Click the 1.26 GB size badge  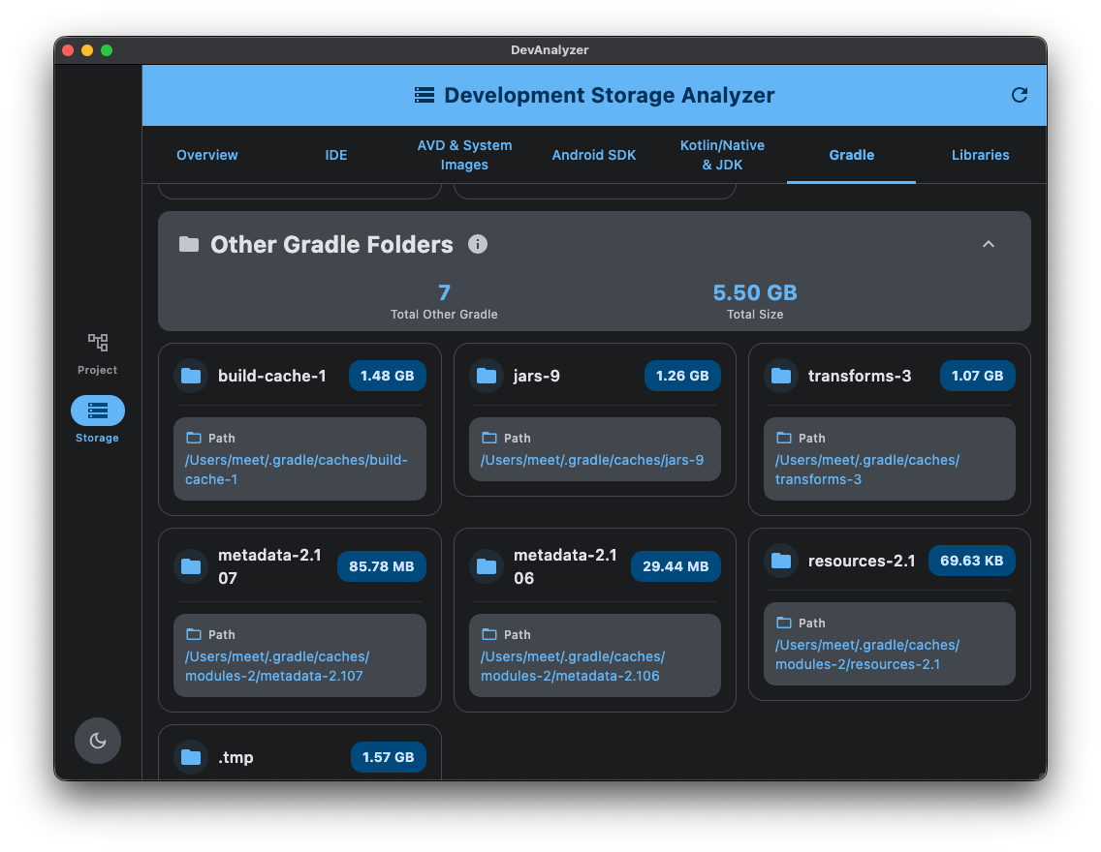coord(682,376)
